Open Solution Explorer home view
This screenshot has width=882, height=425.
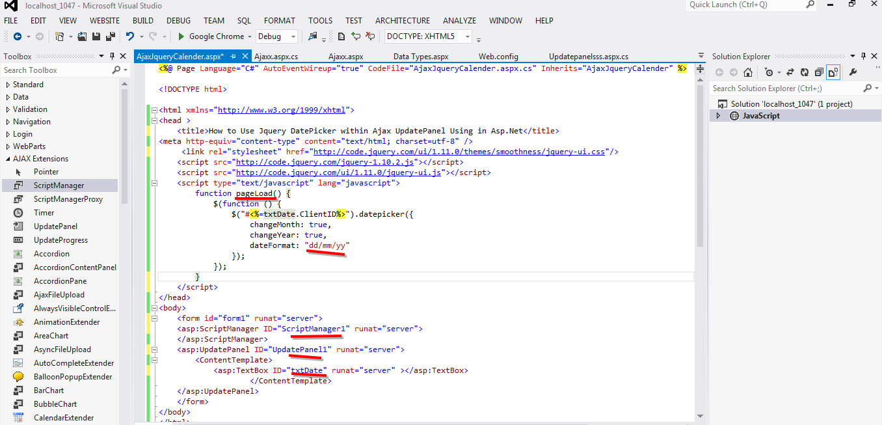[748, 72]
